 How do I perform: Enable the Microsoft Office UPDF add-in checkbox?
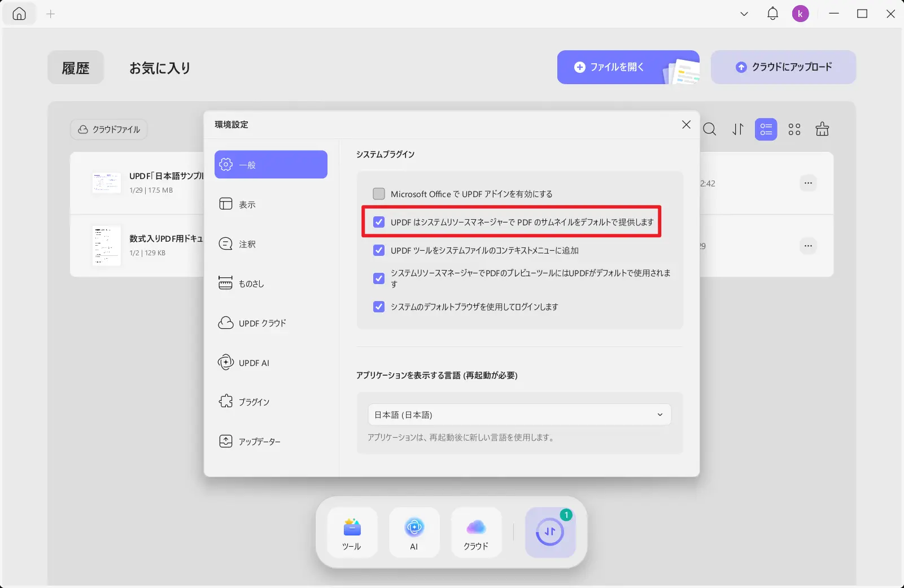[379, 194]
